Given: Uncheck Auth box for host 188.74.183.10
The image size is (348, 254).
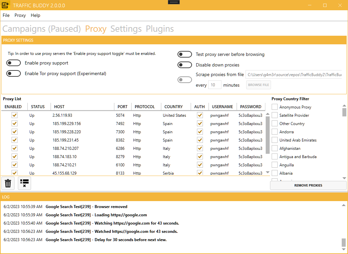Looking at the screenshot, I should (x=200, y=156).
